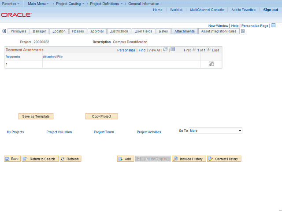Go to previous row using the left arrow
This screenshot has width=282, height=211.
point(194,49)
